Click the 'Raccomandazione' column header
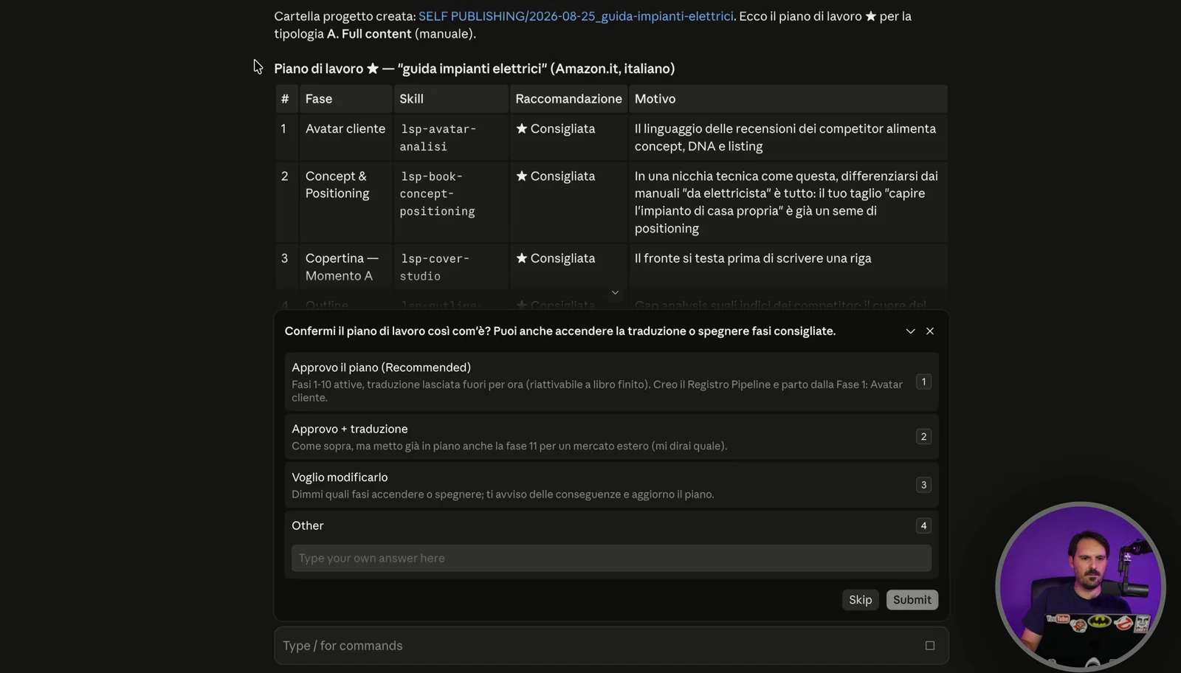The image size is (1181, 673). 568,99
